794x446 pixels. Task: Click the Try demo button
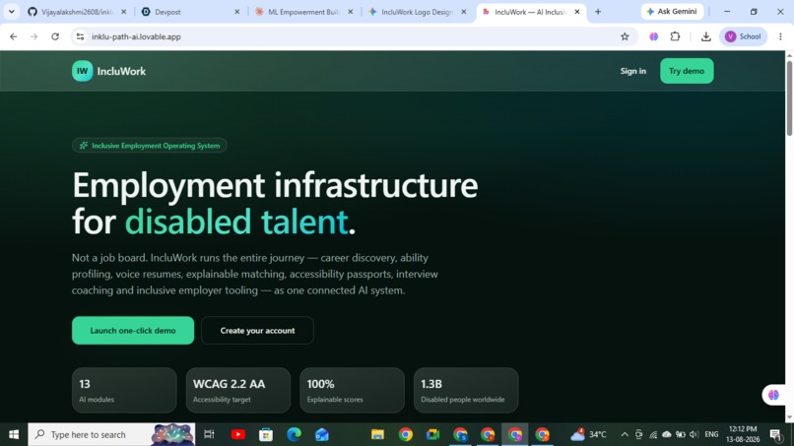[x=687, y=71]
